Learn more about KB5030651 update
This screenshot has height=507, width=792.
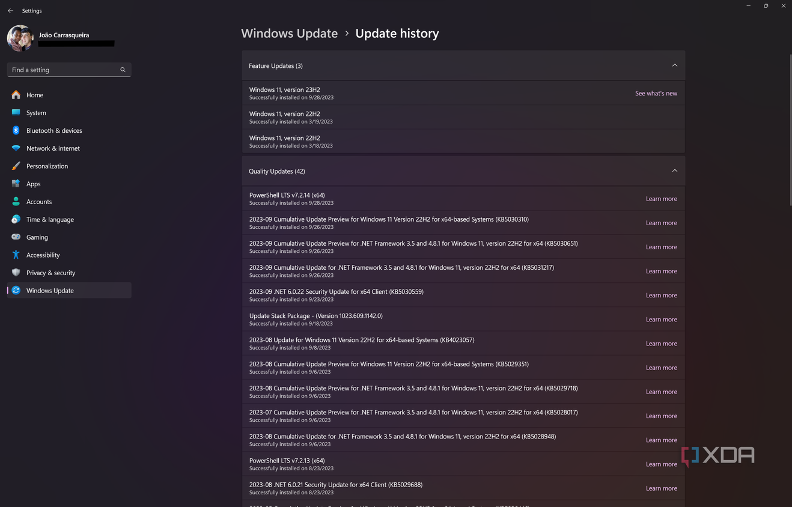tap(661, 247)
